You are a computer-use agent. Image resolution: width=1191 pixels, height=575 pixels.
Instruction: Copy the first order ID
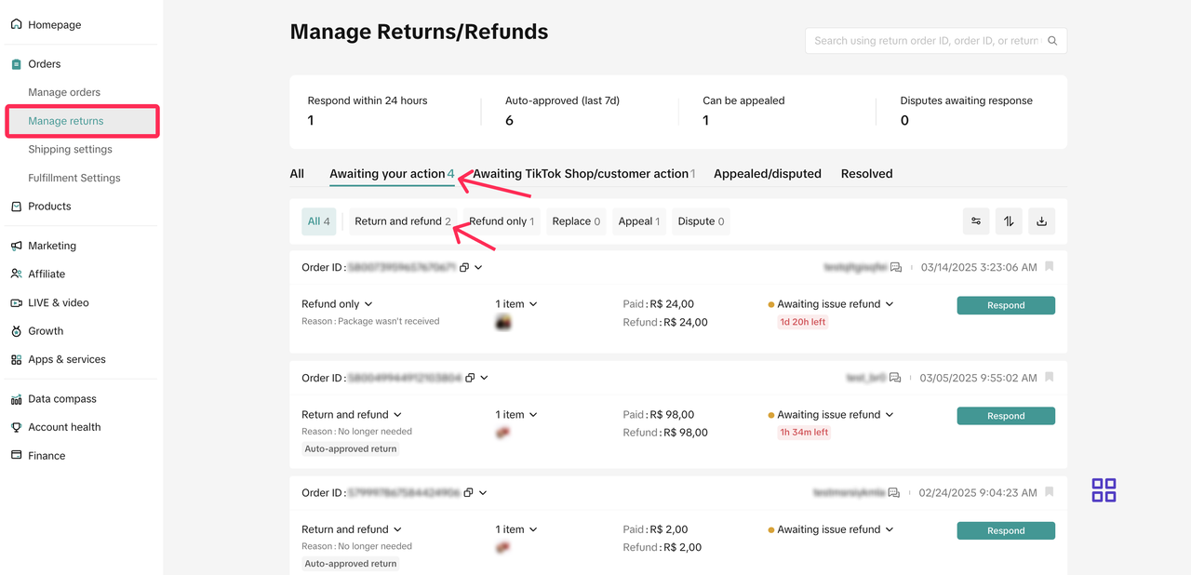click(464, 268)
